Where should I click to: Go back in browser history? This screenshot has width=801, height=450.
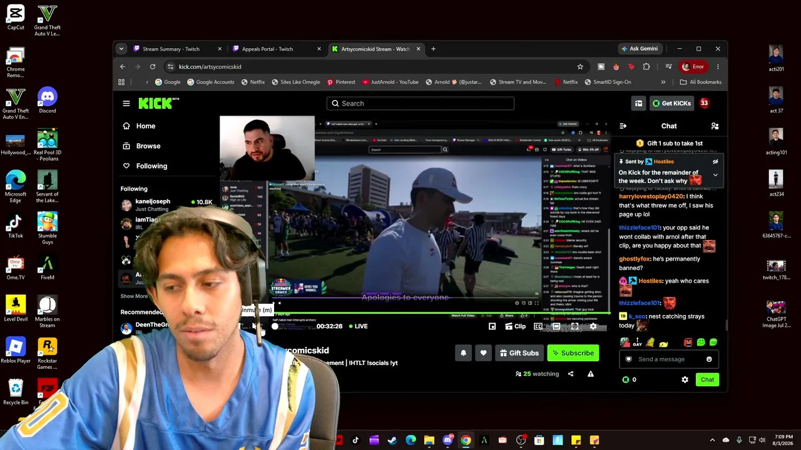[123, 67]
